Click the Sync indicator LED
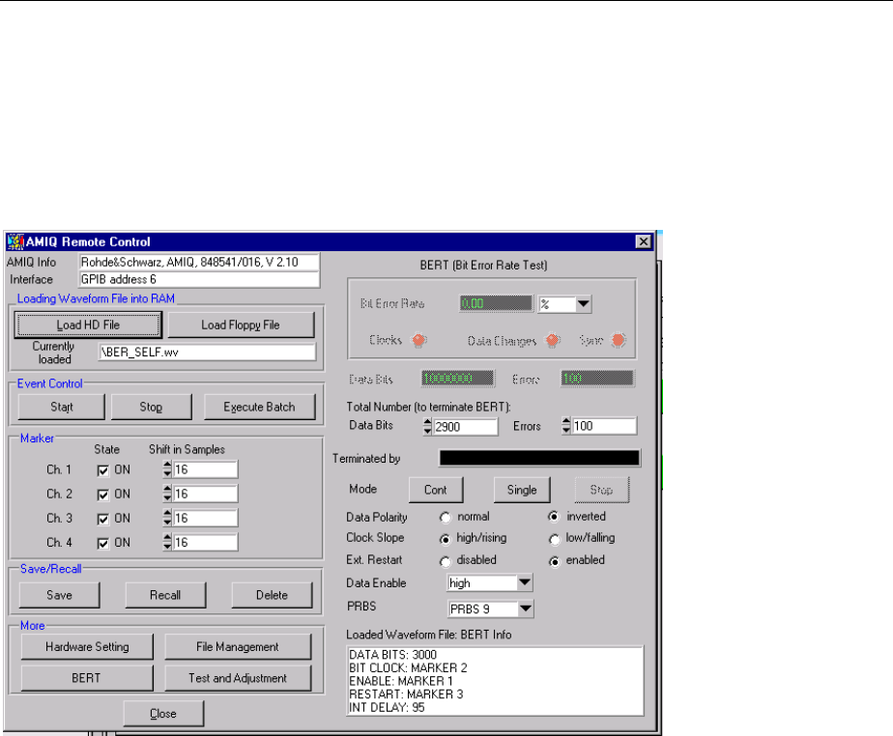The width and height of the screenshot is (893, 736). [x=618, y=340]
